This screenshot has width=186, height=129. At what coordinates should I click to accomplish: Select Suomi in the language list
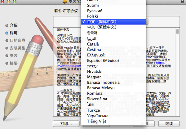click(113, 5)
